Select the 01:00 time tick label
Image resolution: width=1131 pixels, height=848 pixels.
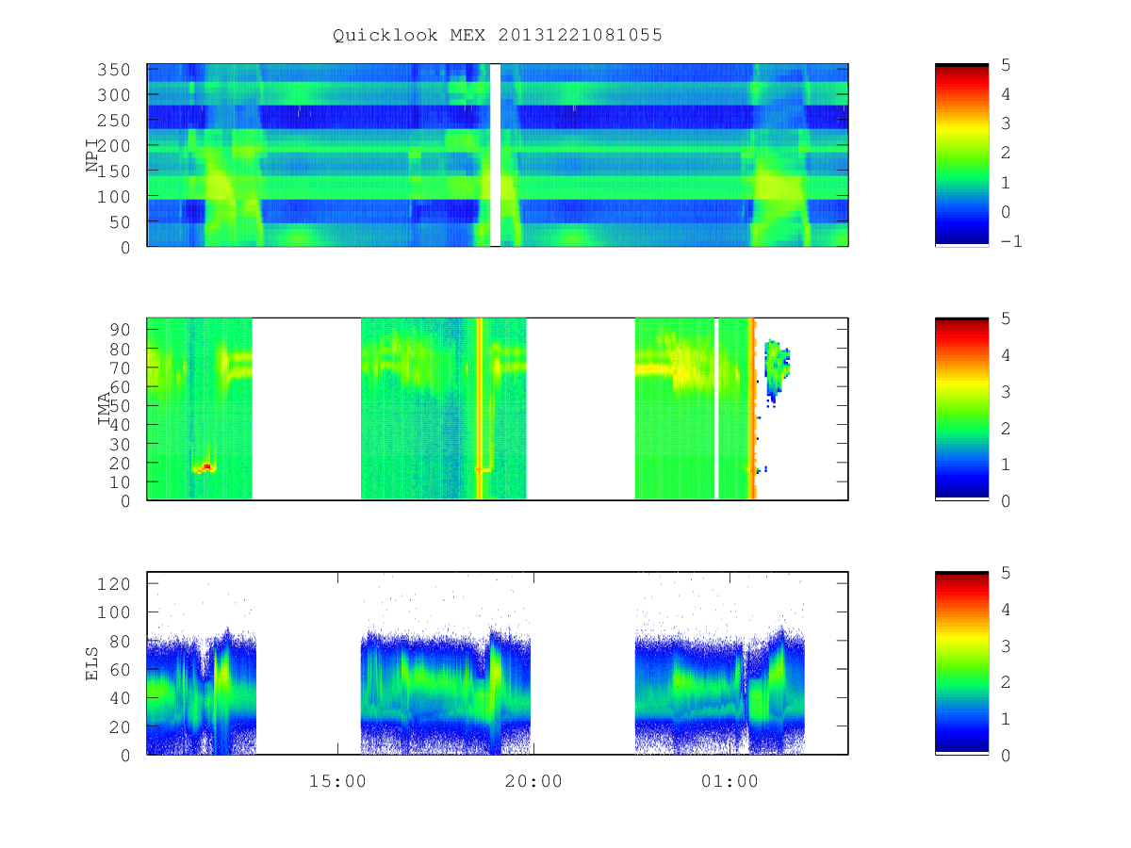pos(729,781)
